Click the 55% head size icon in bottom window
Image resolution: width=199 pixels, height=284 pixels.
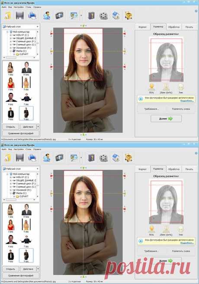(151, 230)
